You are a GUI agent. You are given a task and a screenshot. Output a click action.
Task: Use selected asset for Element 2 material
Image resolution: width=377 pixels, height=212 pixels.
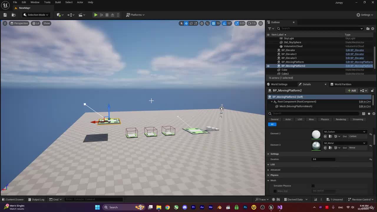(325, 136)
